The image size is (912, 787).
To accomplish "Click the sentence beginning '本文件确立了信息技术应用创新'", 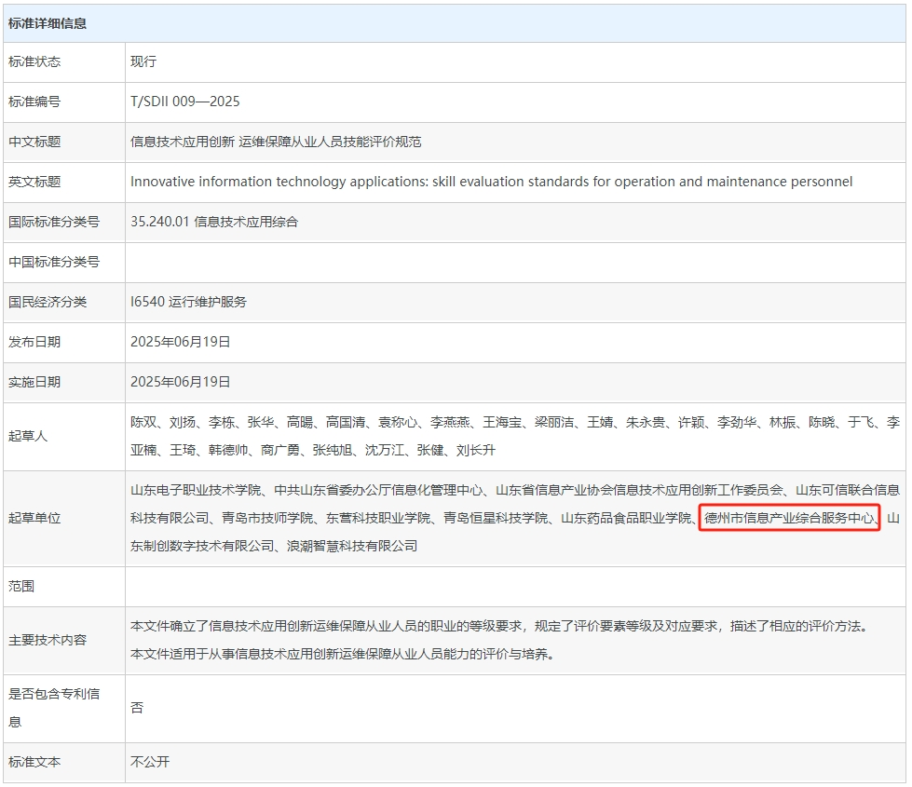I will click(x=501, y=627).
